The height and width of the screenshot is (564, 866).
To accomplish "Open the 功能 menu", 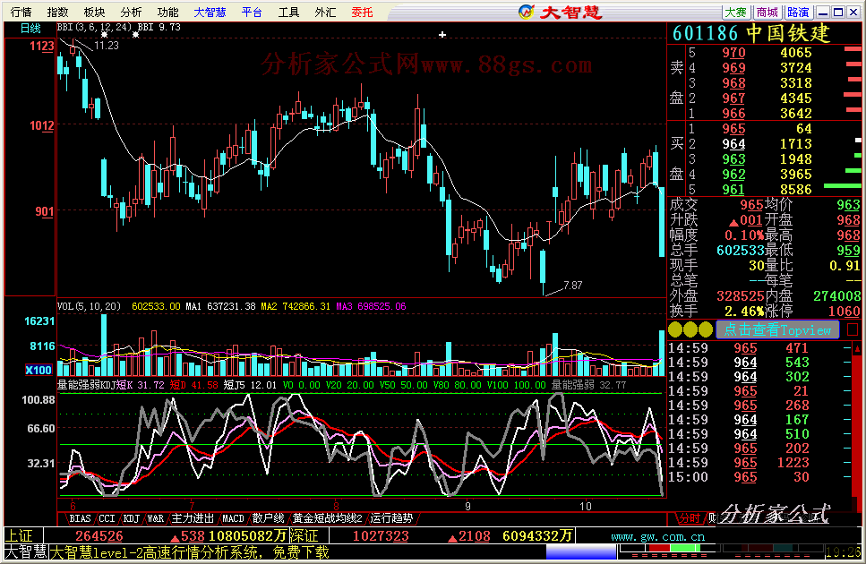I will 167,12.
